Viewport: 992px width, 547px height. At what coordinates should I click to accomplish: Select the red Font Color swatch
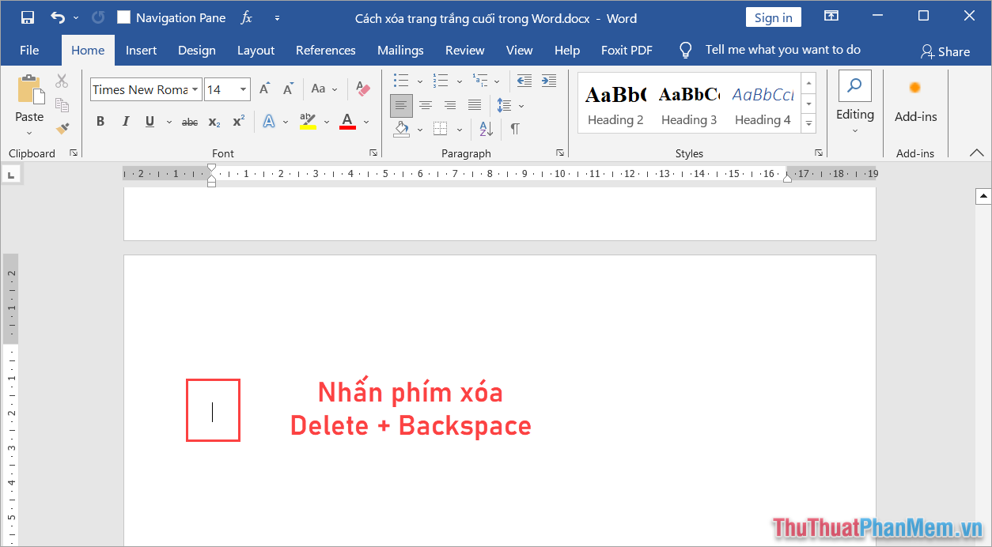coord(346,120)
